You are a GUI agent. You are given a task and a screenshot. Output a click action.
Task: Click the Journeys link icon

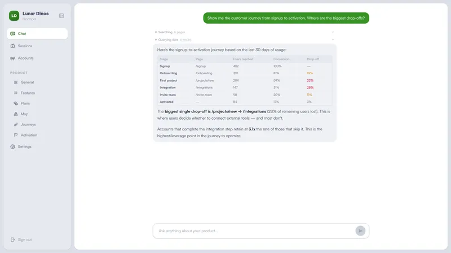pos(16,124)
